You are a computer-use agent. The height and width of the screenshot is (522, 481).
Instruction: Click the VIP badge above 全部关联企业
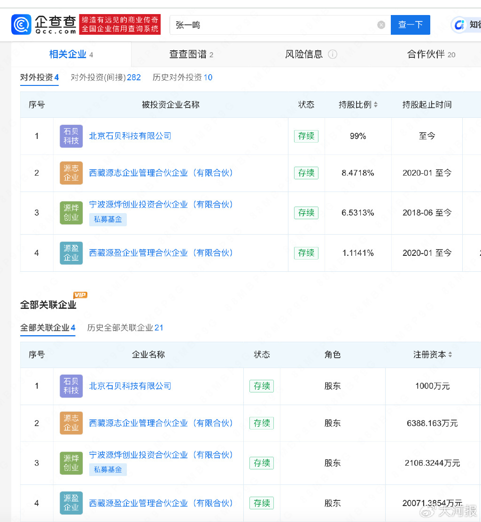click(80, 295)
